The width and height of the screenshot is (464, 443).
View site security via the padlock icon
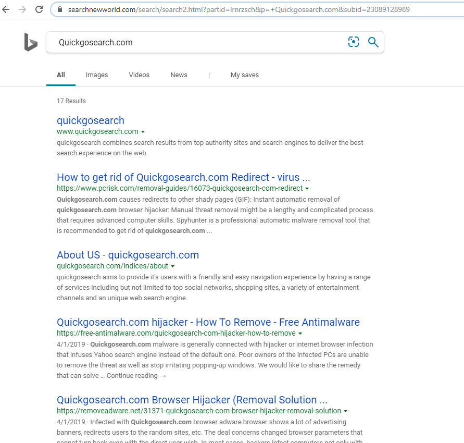pos(60,9)
